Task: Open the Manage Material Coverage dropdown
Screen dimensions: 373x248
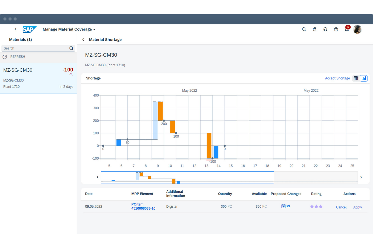Action: (x=94, y=29)
